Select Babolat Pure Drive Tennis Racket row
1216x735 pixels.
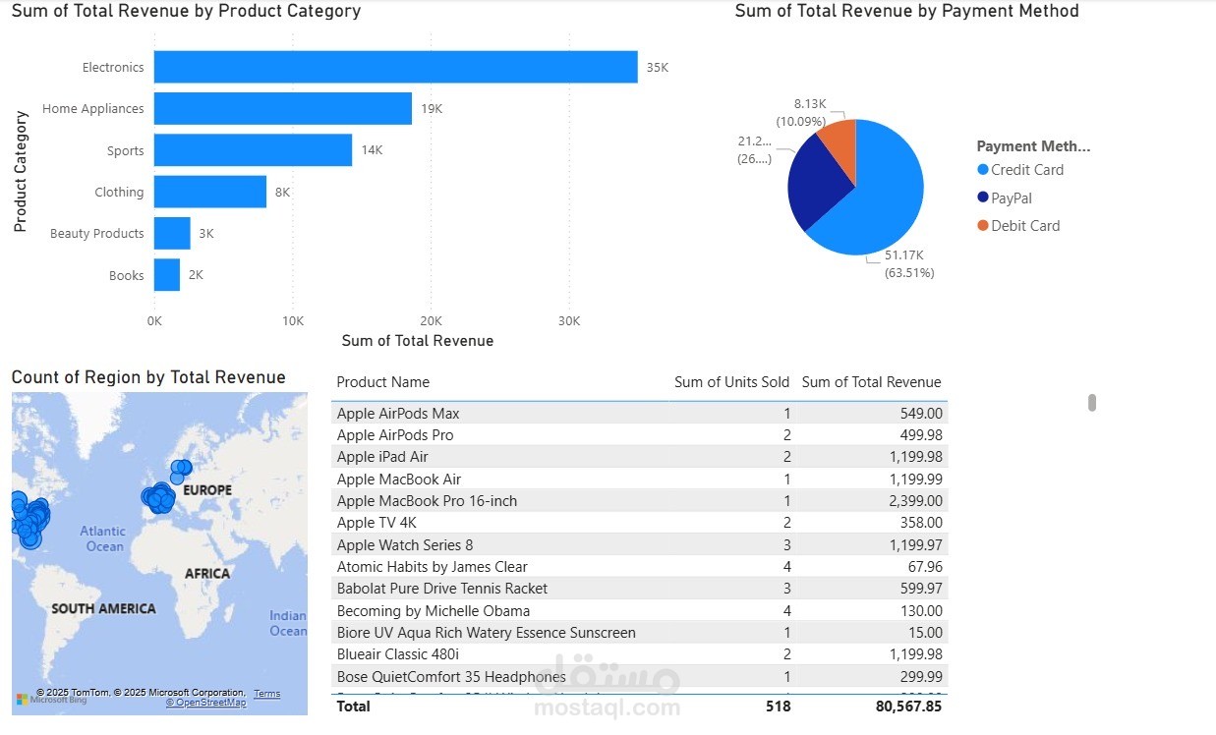pos(640,589)
